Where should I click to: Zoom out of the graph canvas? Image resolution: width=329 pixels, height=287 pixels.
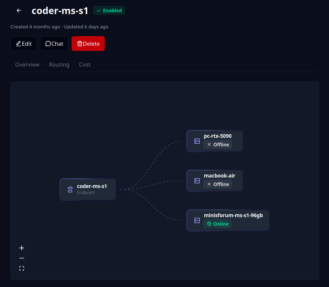22,258
